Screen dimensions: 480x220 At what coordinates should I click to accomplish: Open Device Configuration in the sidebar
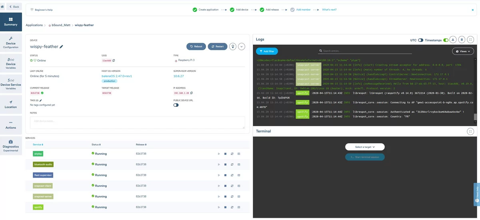tap(11, 43)
